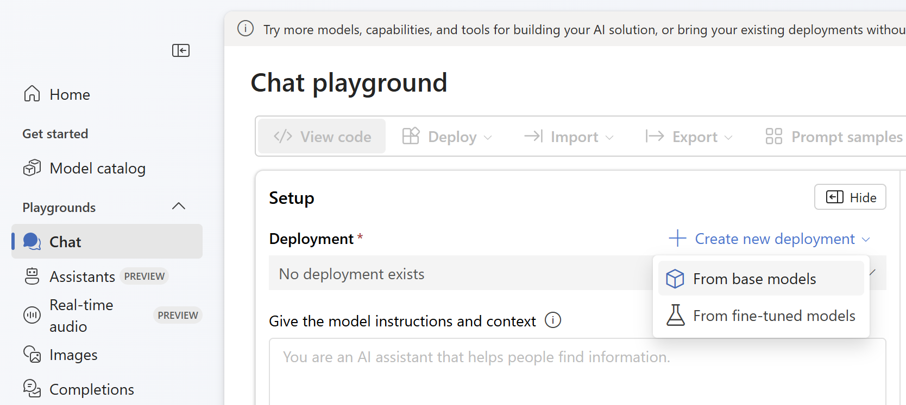
Task: Click the View code brackets icon
Action: (283, 136)
